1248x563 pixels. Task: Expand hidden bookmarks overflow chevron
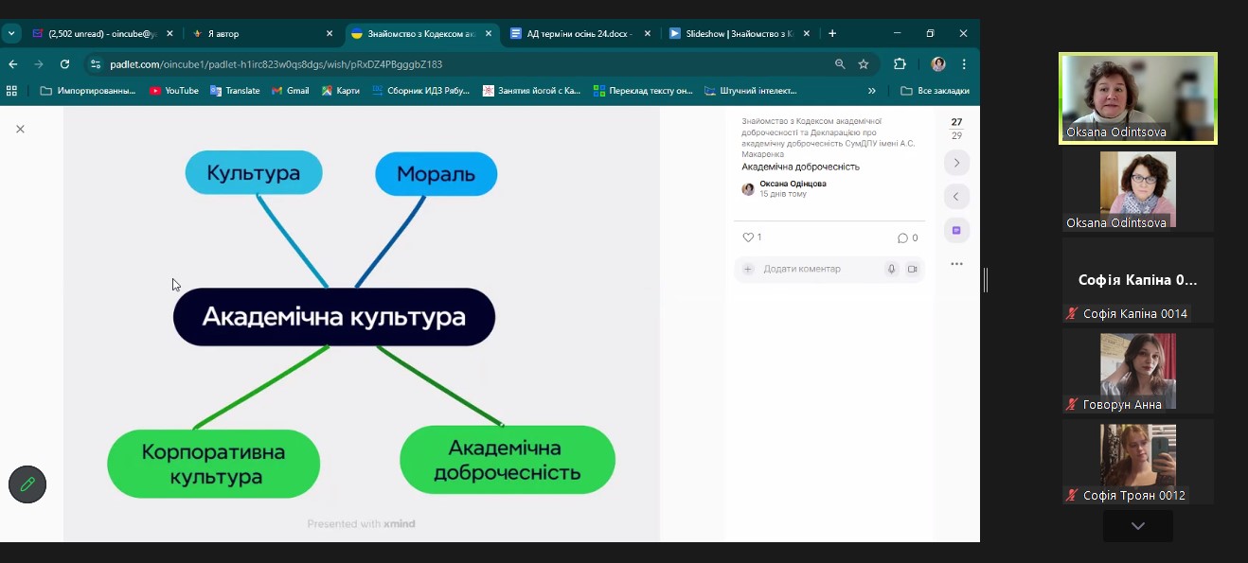click(x=871, y=91)
